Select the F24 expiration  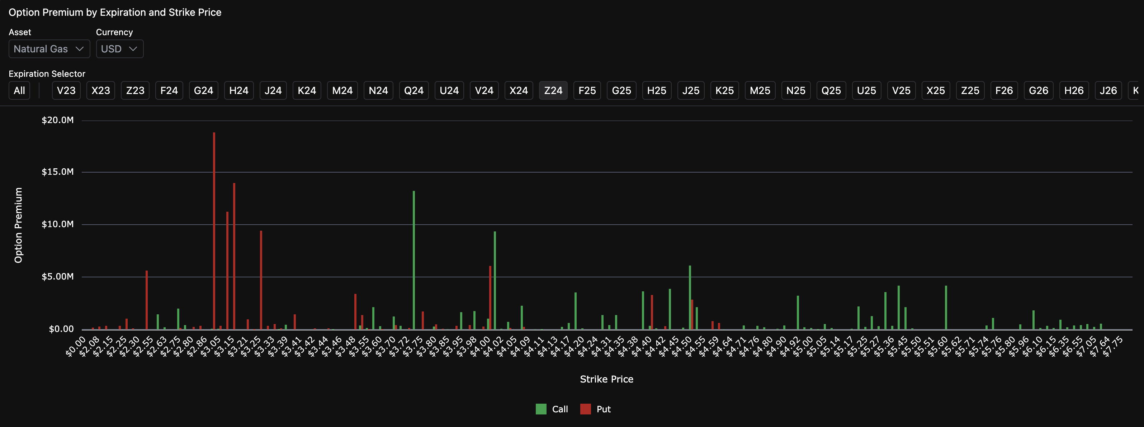(169, 91)
